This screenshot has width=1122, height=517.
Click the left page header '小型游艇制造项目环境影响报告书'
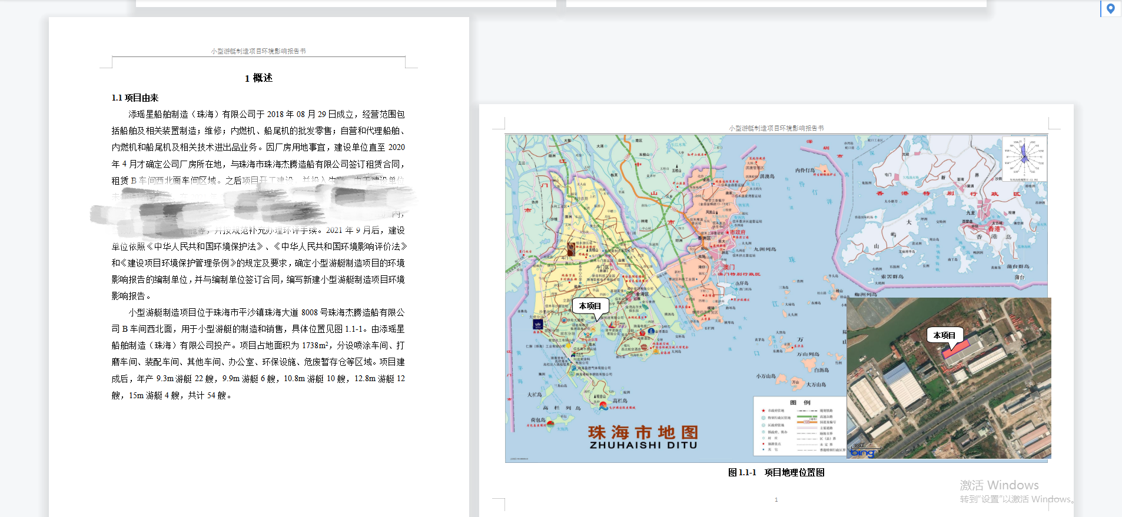click(258, 51)
